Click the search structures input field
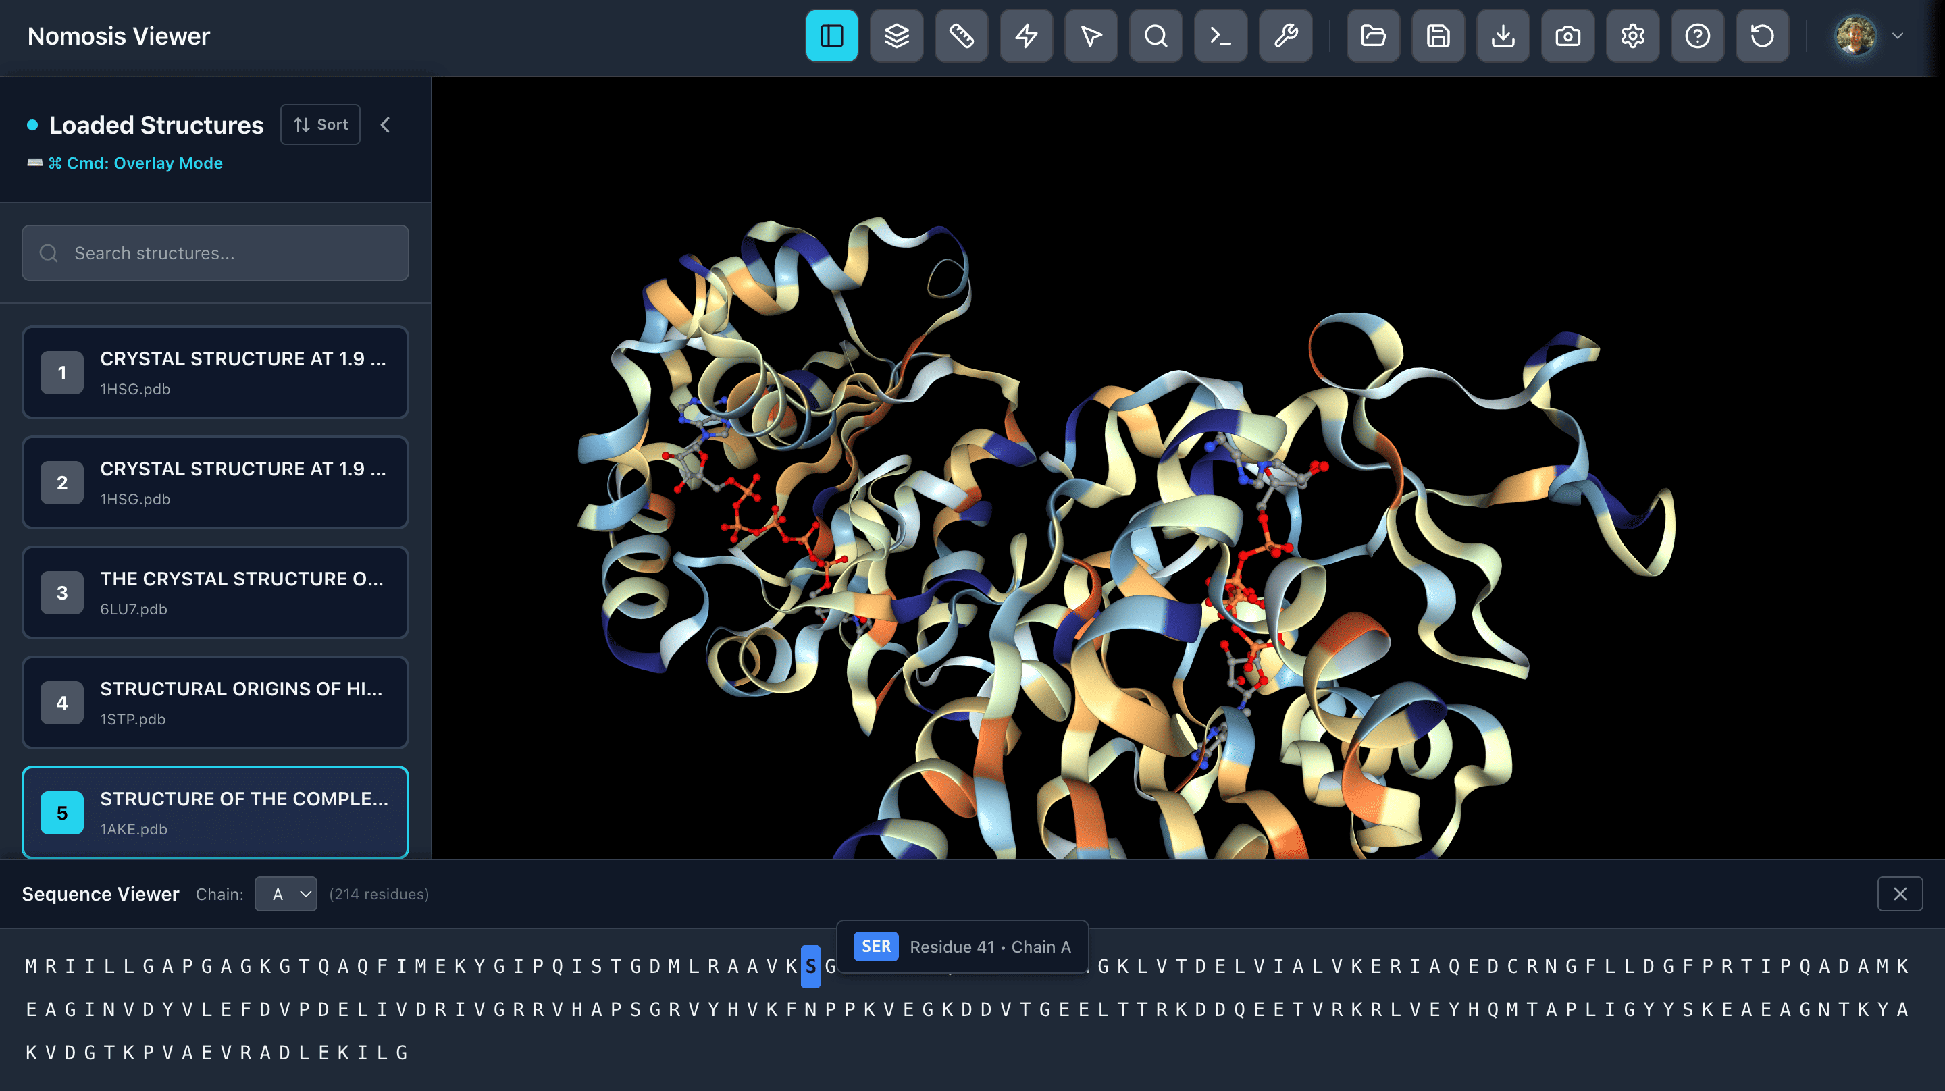The height and width of the screenshot is (1091, 1945). tap(215, 253)
